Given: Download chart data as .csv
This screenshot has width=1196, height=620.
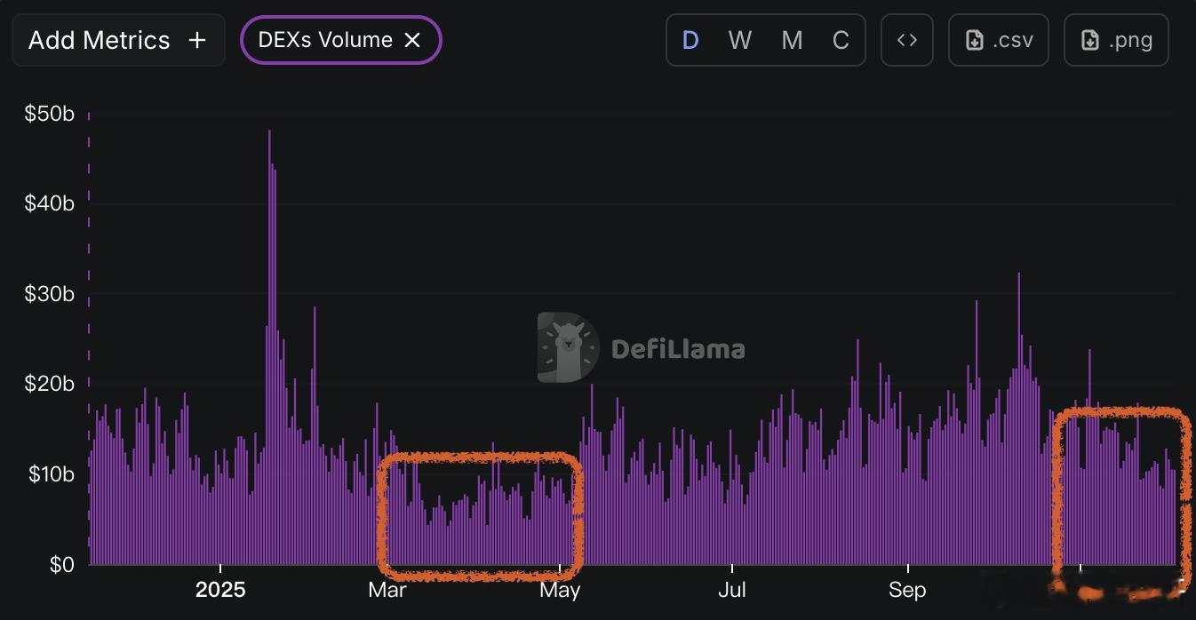Looking at the screenshot, I should pyautogui.click(x=999, y=40).
